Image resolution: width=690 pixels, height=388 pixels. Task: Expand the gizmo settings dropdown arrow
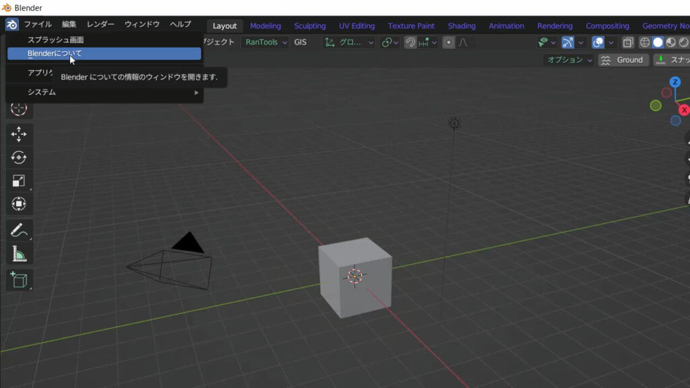coord(581,42)
